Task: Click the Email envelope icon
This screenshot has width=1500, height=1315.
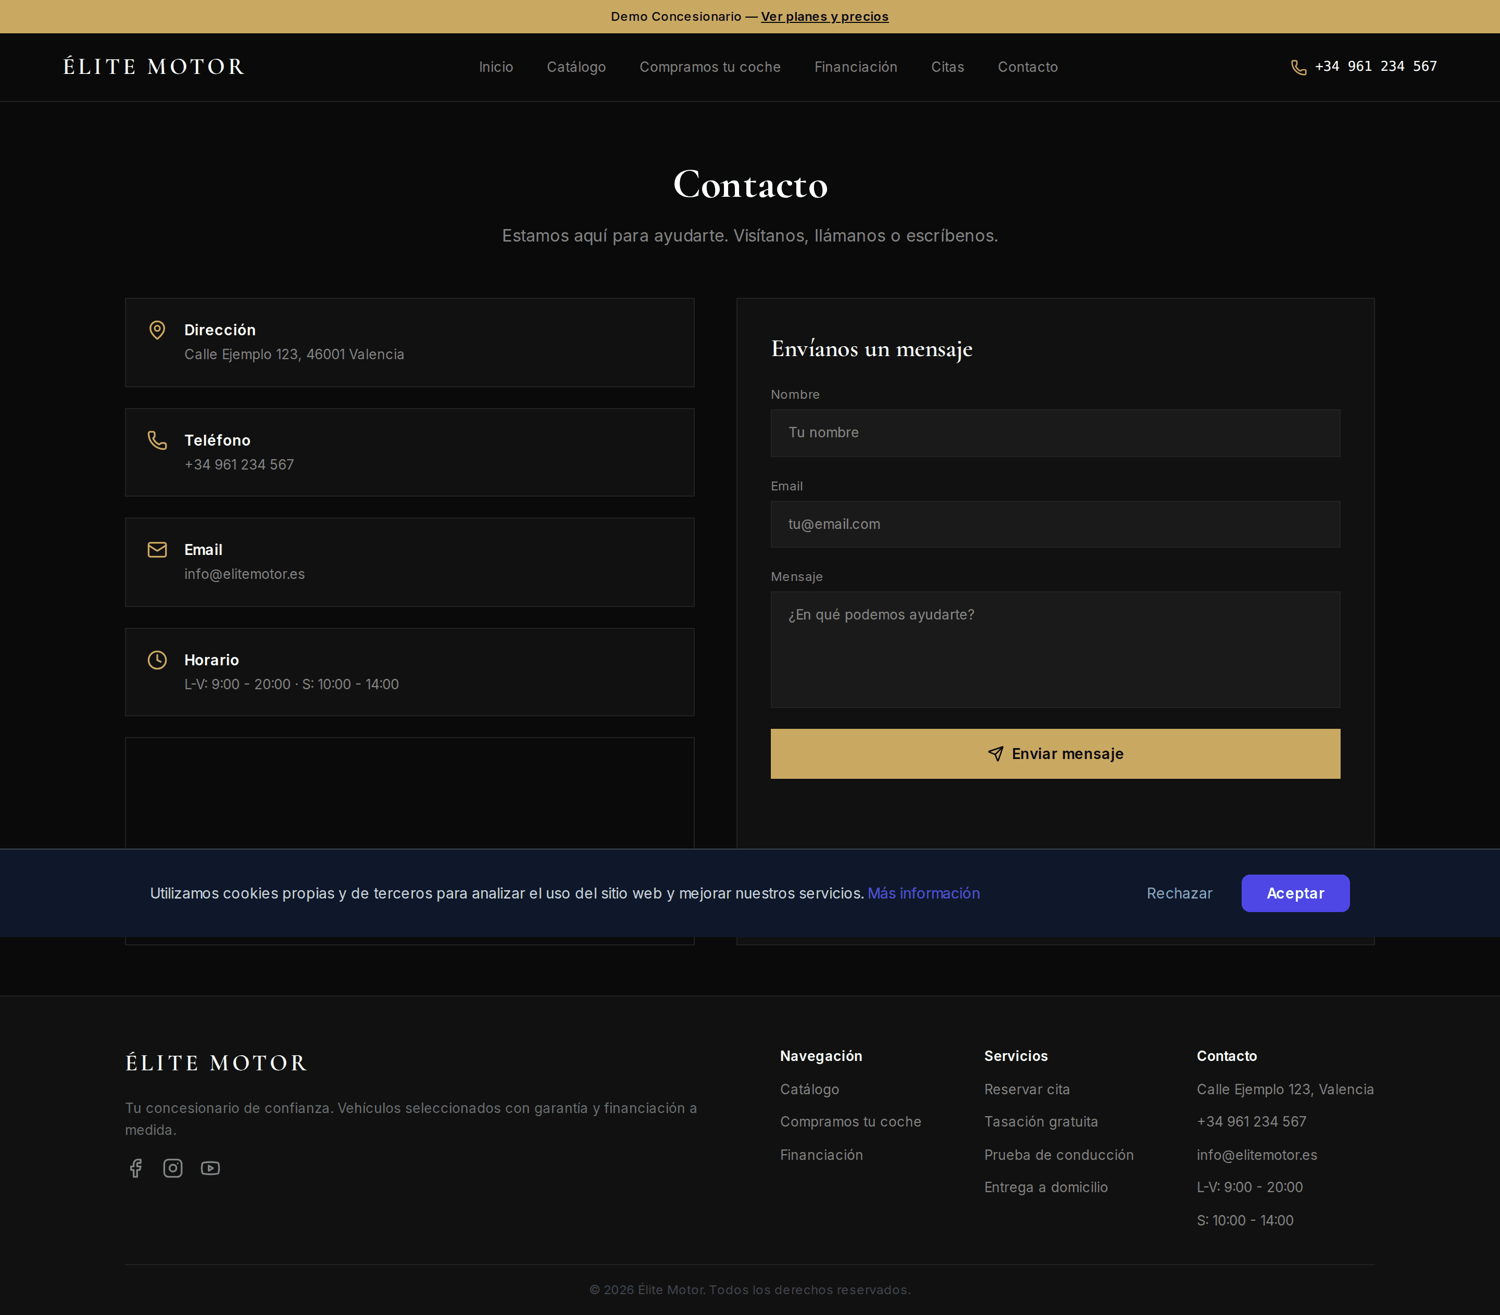Action: point(157,550)
